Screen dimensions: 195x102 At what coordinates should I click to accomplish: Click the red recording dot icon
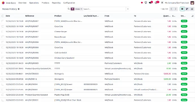click(x=142, y=3)
